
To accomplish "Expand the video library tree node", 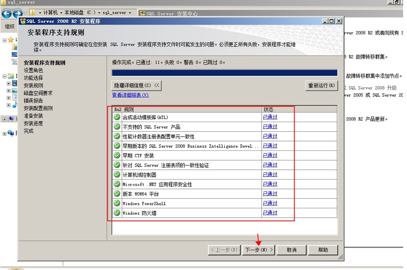I will pos(9,84).
